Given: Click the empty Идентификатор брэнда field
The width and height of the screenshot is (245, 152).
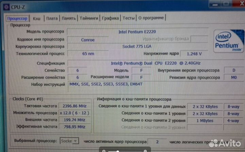Looking at the screenshot, I should (x=199, y=39).
